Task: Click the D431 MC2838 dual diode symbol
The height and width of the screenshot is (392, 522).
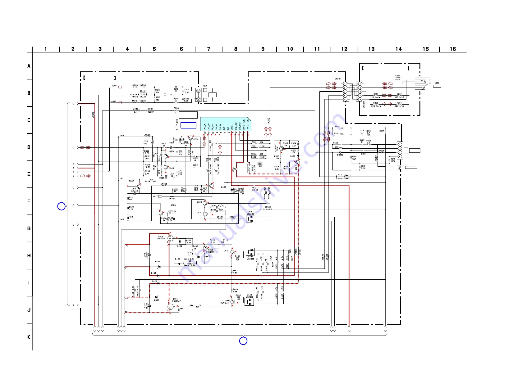Action: pyautogui.click(x=250, y=251)
